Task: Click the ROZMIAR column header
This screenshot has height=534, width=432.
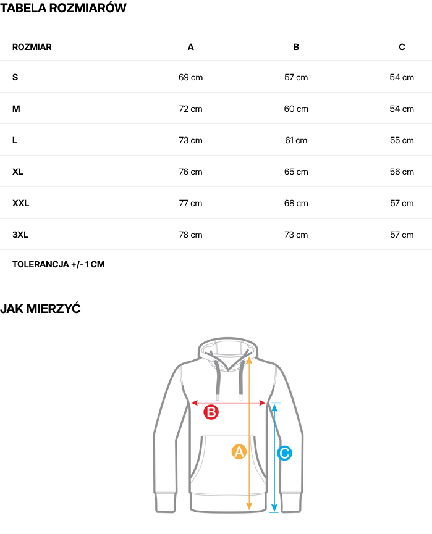Action: 32,47
